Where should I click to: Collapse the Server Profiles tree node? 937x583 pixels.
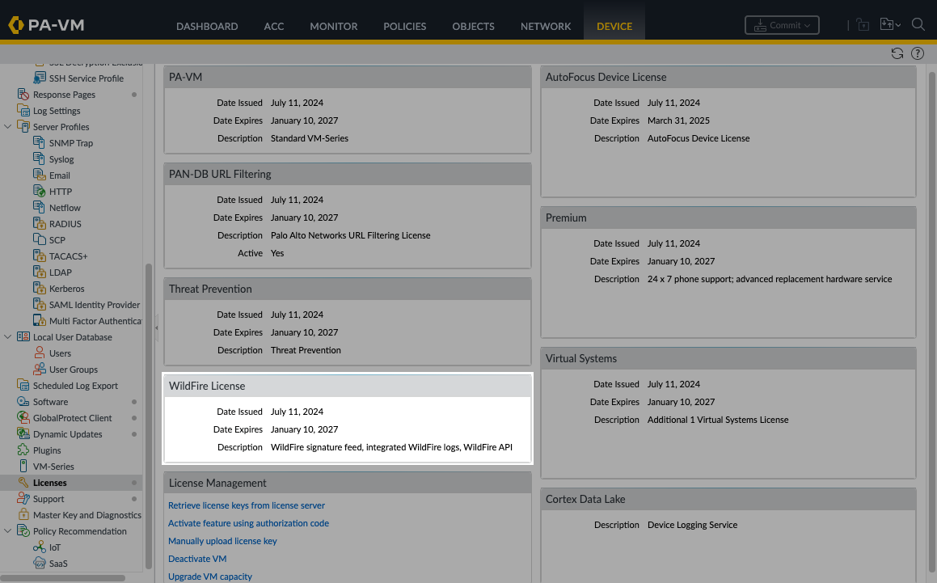8,127
